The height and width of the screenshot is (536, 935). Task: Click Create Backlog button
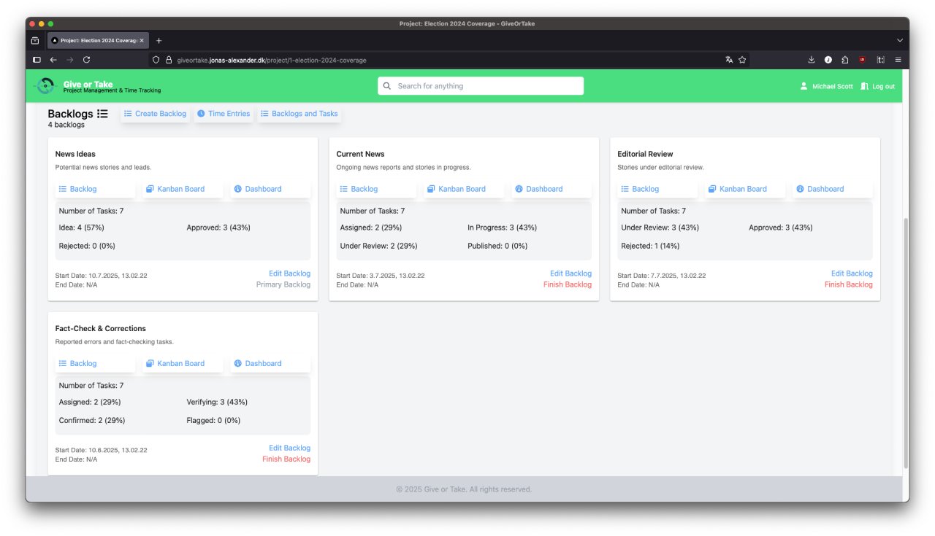click(x=155, y=114)
